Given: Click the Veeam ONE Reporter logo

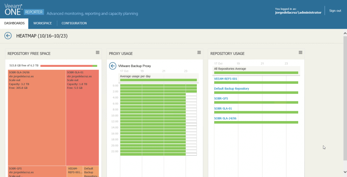Looking at the screenshot, I should (24, 10).
